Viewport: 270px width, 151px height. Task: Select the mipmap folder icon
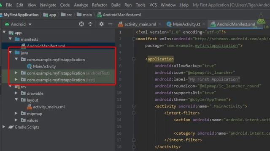[x=23, y=113]
